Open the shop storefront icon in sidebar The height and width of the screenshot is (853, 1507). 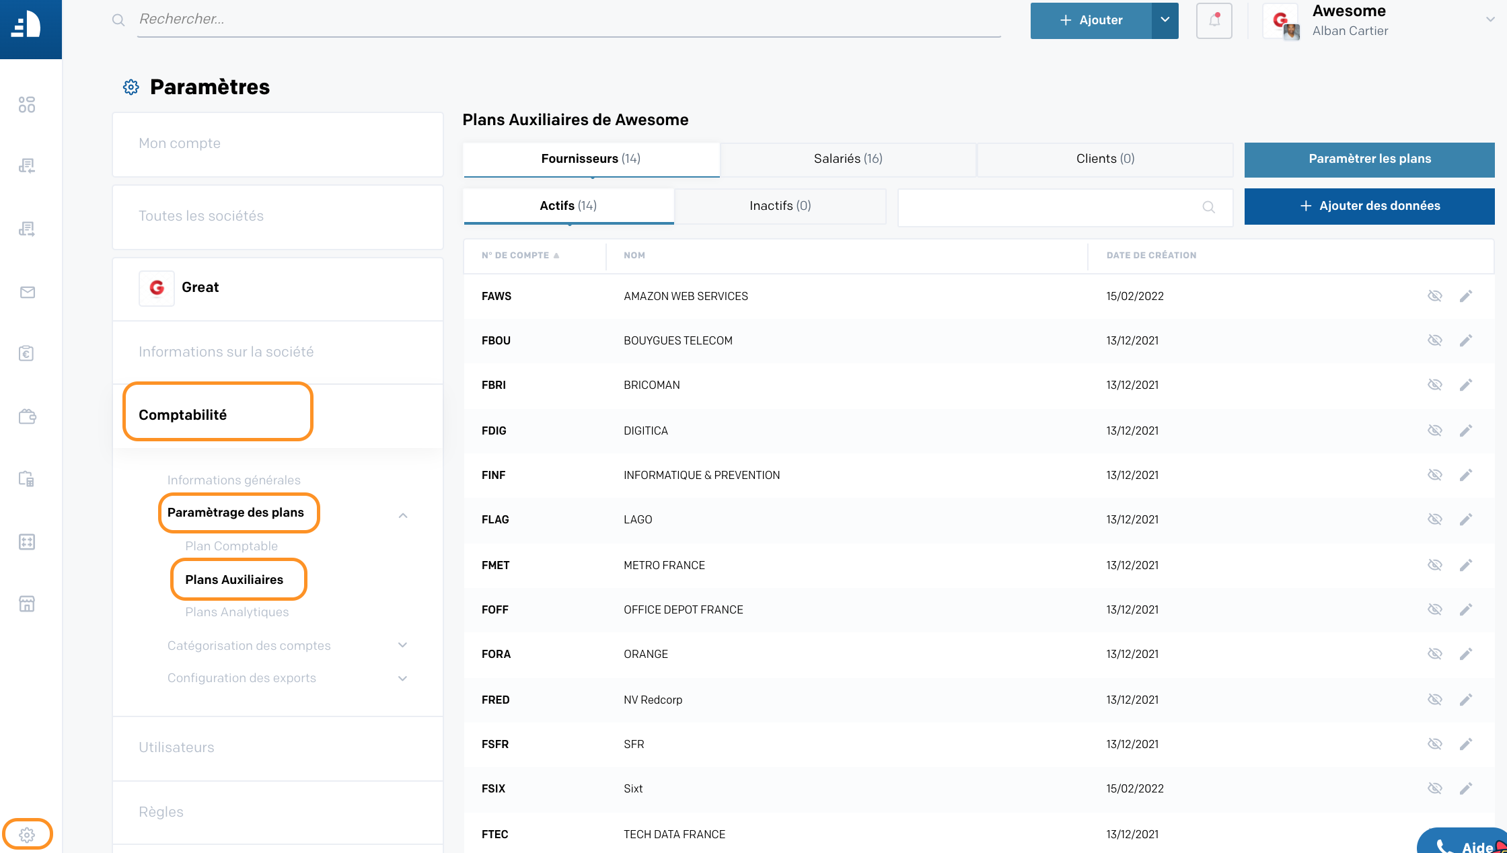[27, 603]
